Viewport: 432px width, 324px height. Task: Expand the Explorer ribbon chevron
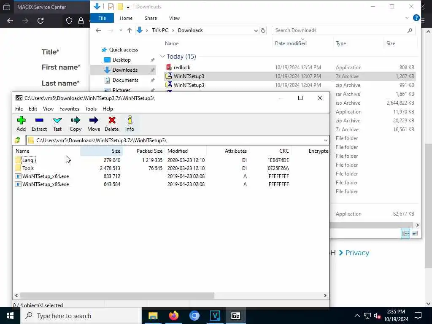[x=407, y=18]
